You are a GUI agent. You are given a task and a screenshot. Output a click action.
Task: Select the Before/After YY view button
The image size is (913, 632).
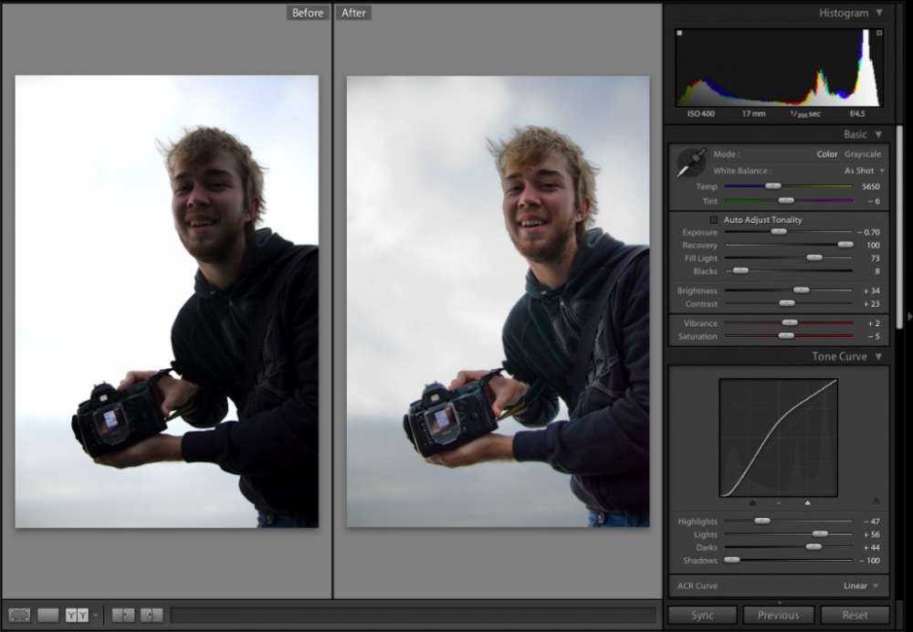click(x=77, y=616)
